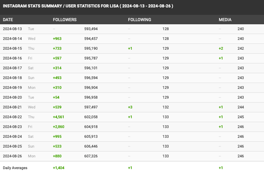Click follower gain +314

57,68
